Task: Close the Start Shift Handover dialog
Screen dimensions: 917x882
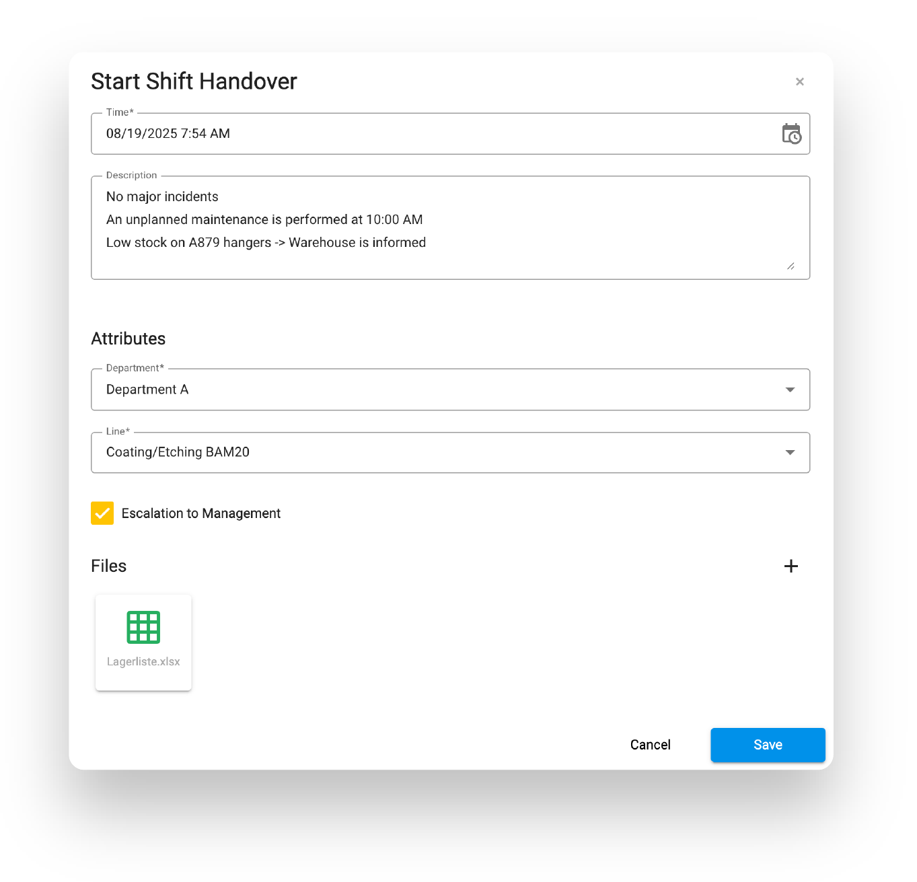Action: [x=799, y=81]
